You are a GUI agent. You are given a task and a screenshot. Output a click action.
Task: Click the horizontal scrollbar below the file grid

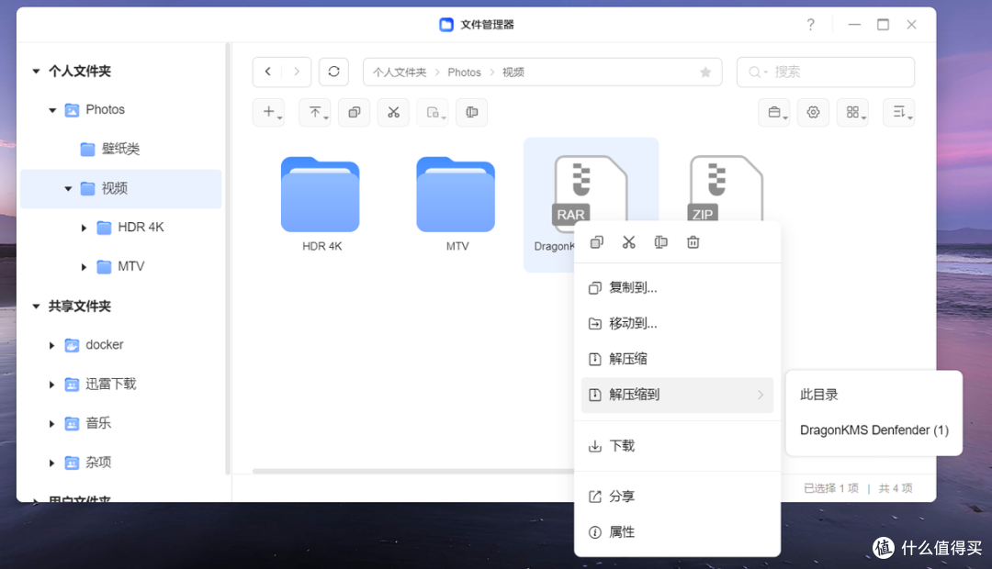pos(412,471)
